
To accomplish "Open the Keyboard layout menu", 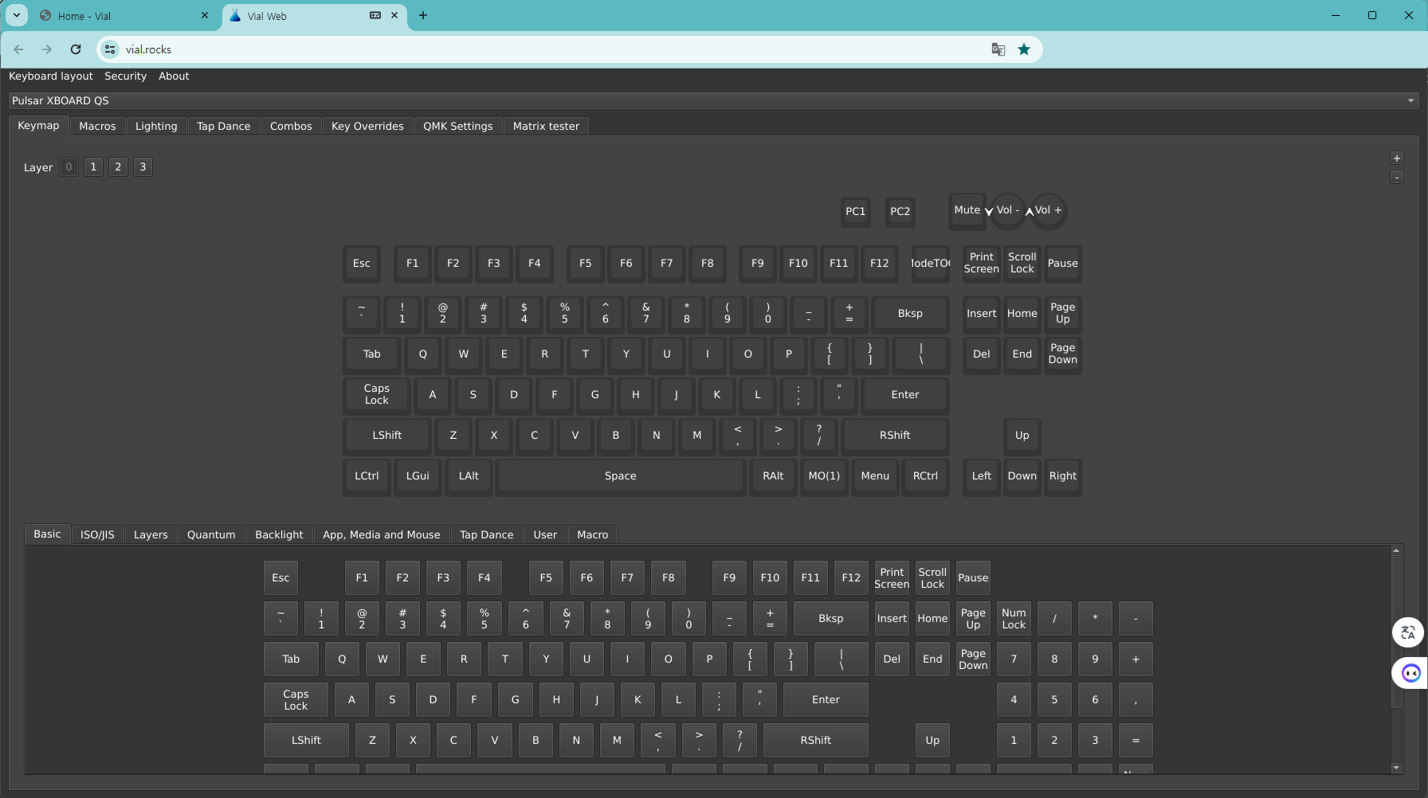I will [51, 76].
